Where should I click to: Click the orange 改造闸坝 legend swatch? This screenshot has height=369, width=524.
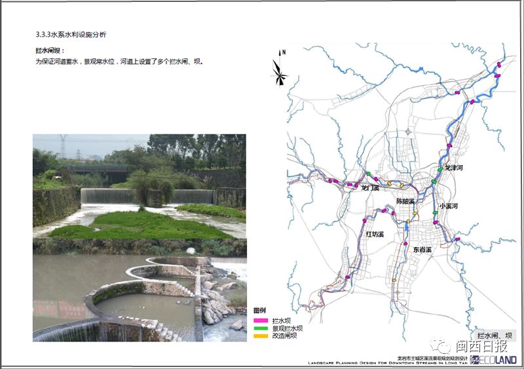coord(261,336)
